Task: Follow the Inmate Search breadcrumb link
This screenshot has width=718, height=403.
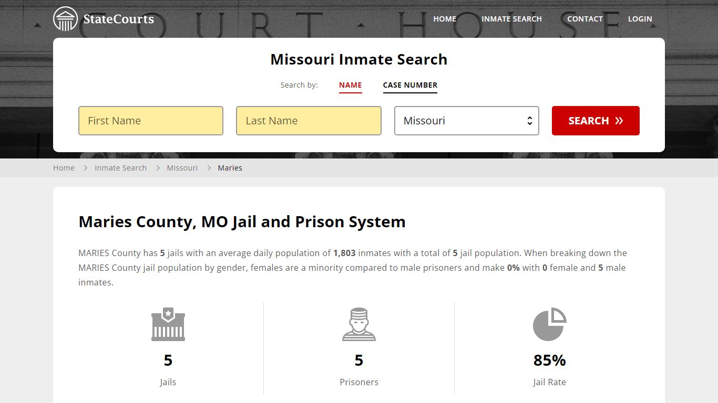Action: [x=120, y=168]
